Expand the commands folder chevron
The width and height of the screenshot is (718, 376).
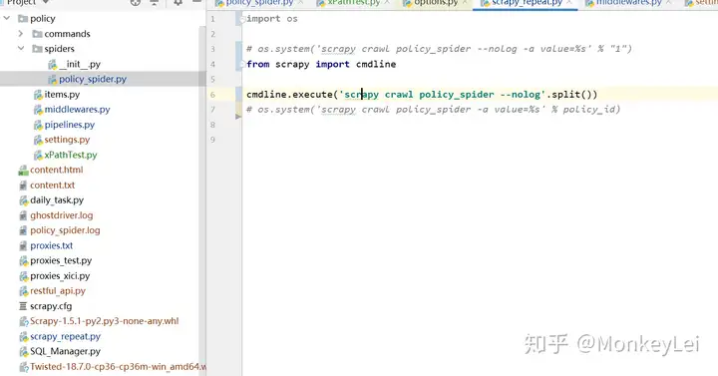click(x=21, y=34)
